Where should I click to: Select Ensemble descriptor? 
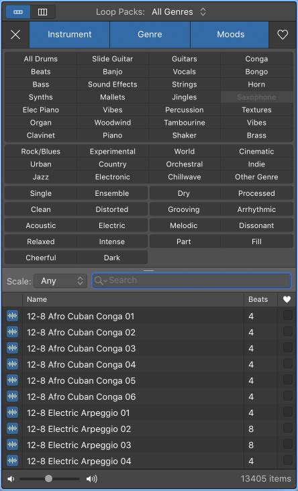pyautogui.click(x=112, y=193)
